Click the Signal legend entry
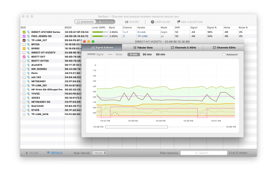 click(96, 54)
